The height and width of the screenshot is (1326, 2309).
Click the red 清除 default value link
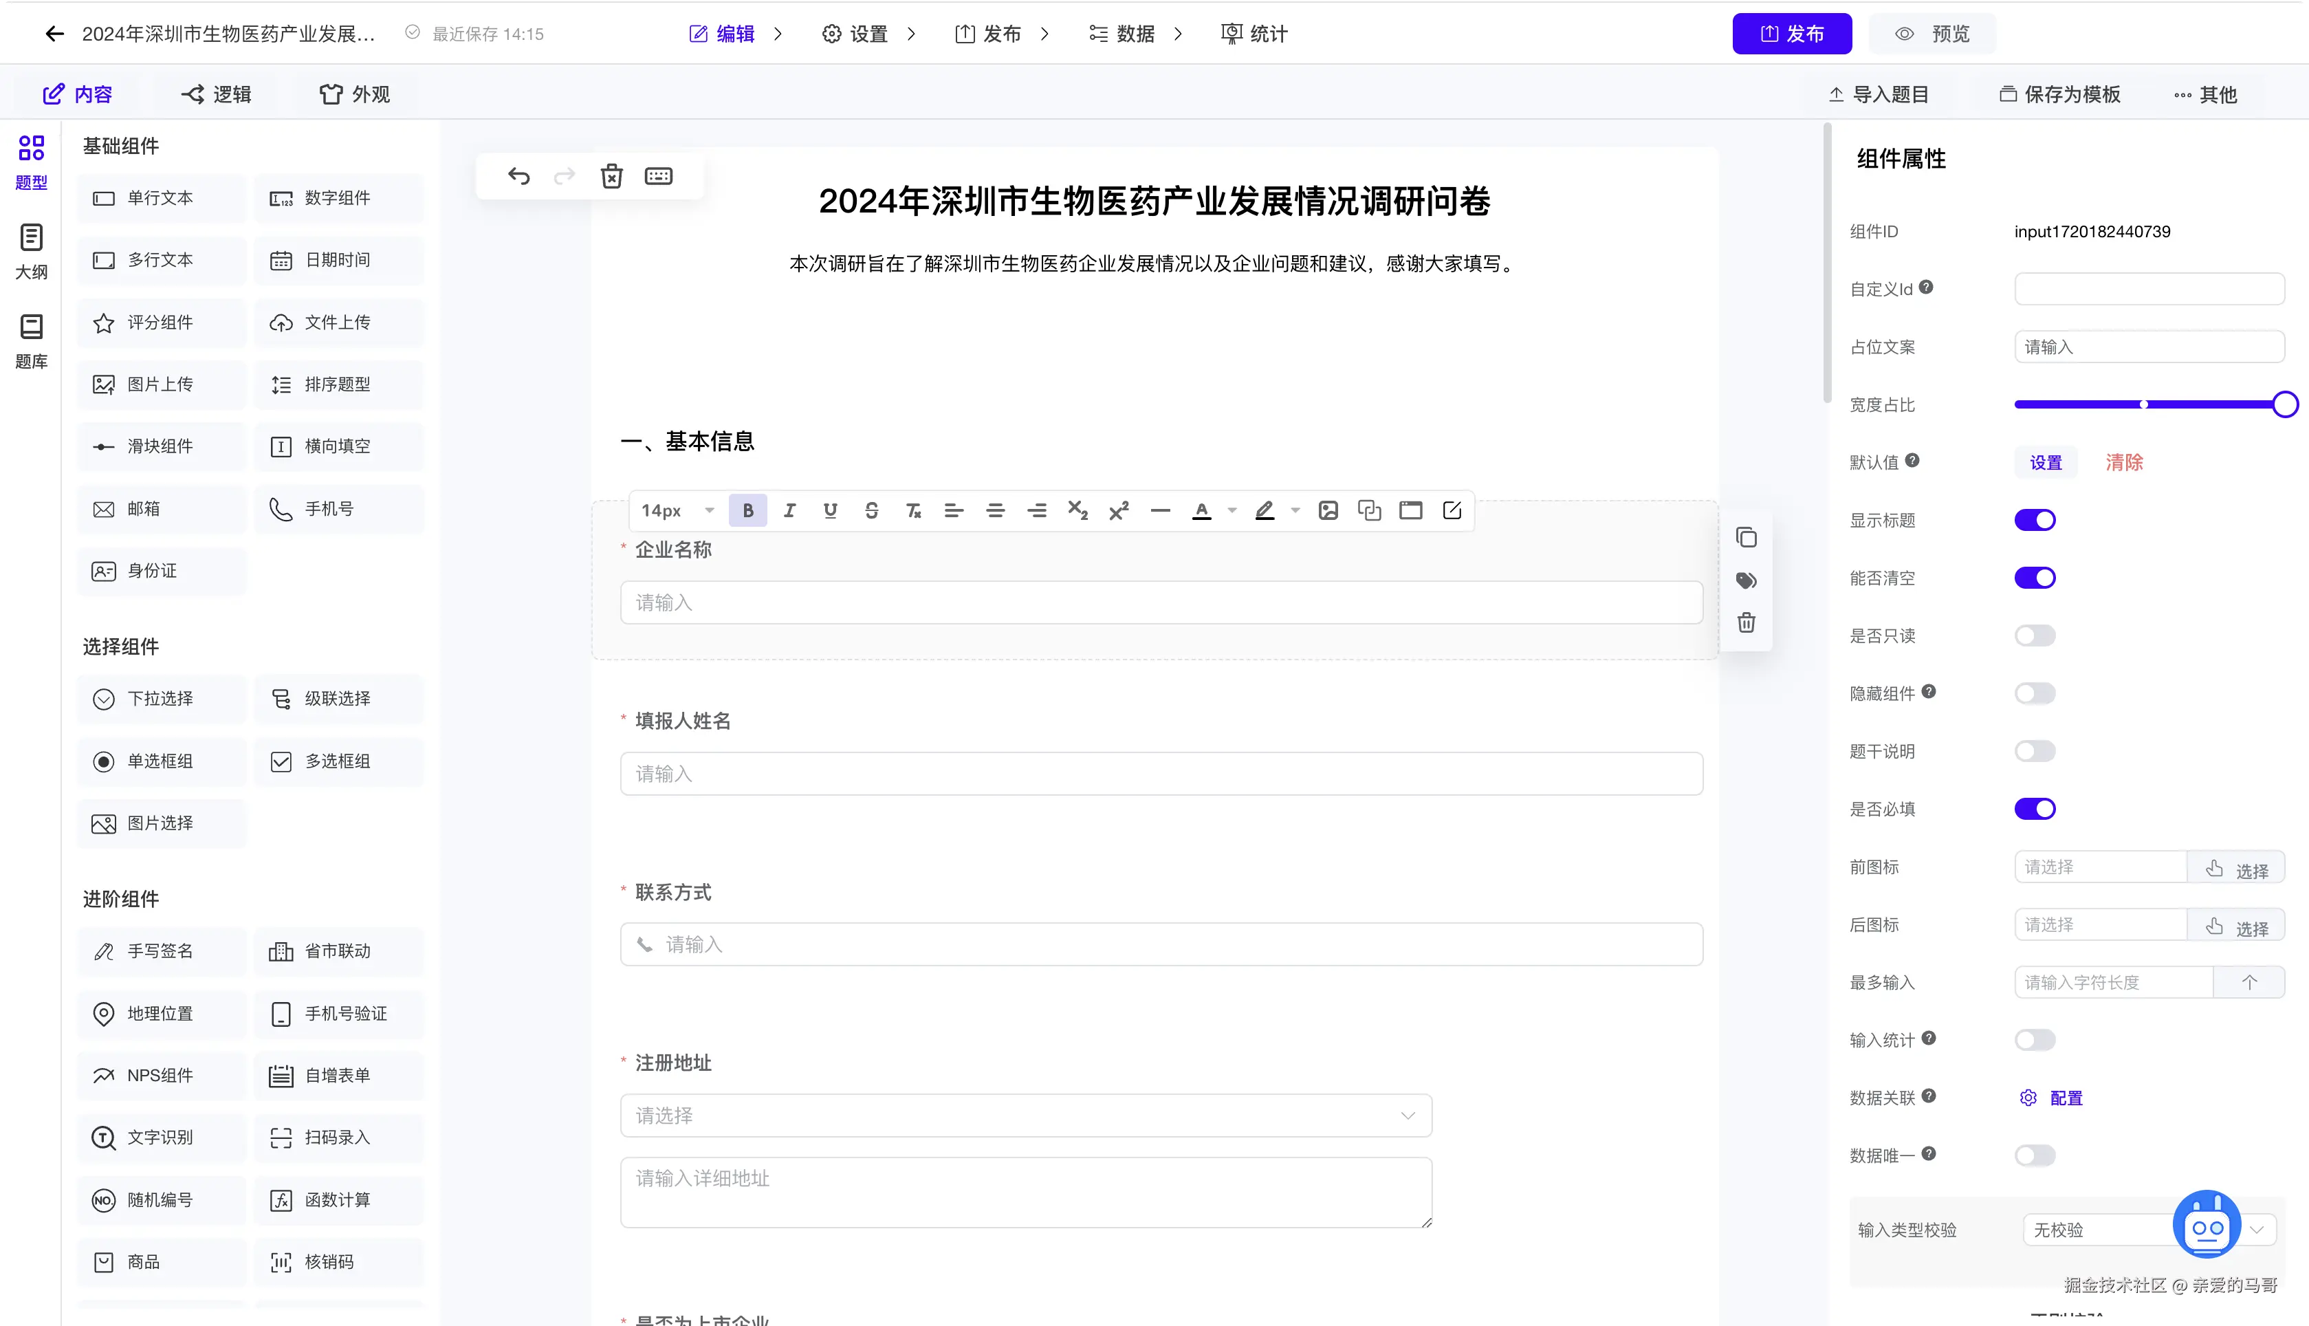click(2124, 463)
